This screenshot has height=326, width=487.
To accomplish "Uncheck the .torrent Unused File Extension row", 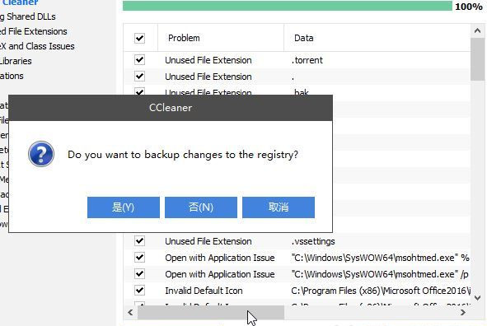I will 139,59.
